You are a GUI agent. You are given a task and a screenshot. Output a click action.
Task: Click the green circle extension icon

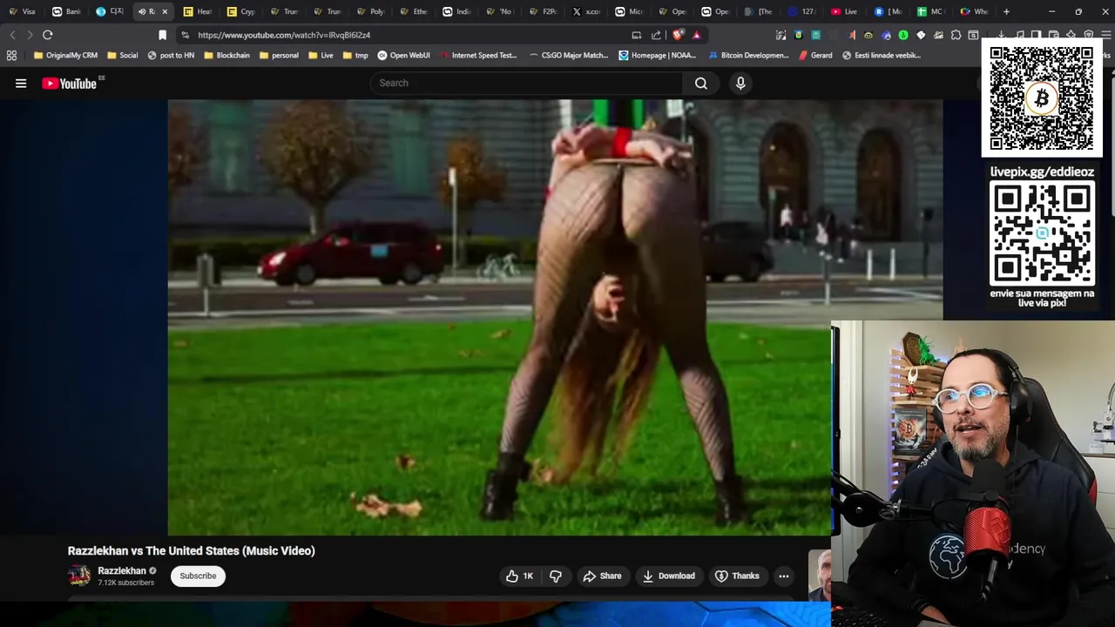(x=903, y=35)
